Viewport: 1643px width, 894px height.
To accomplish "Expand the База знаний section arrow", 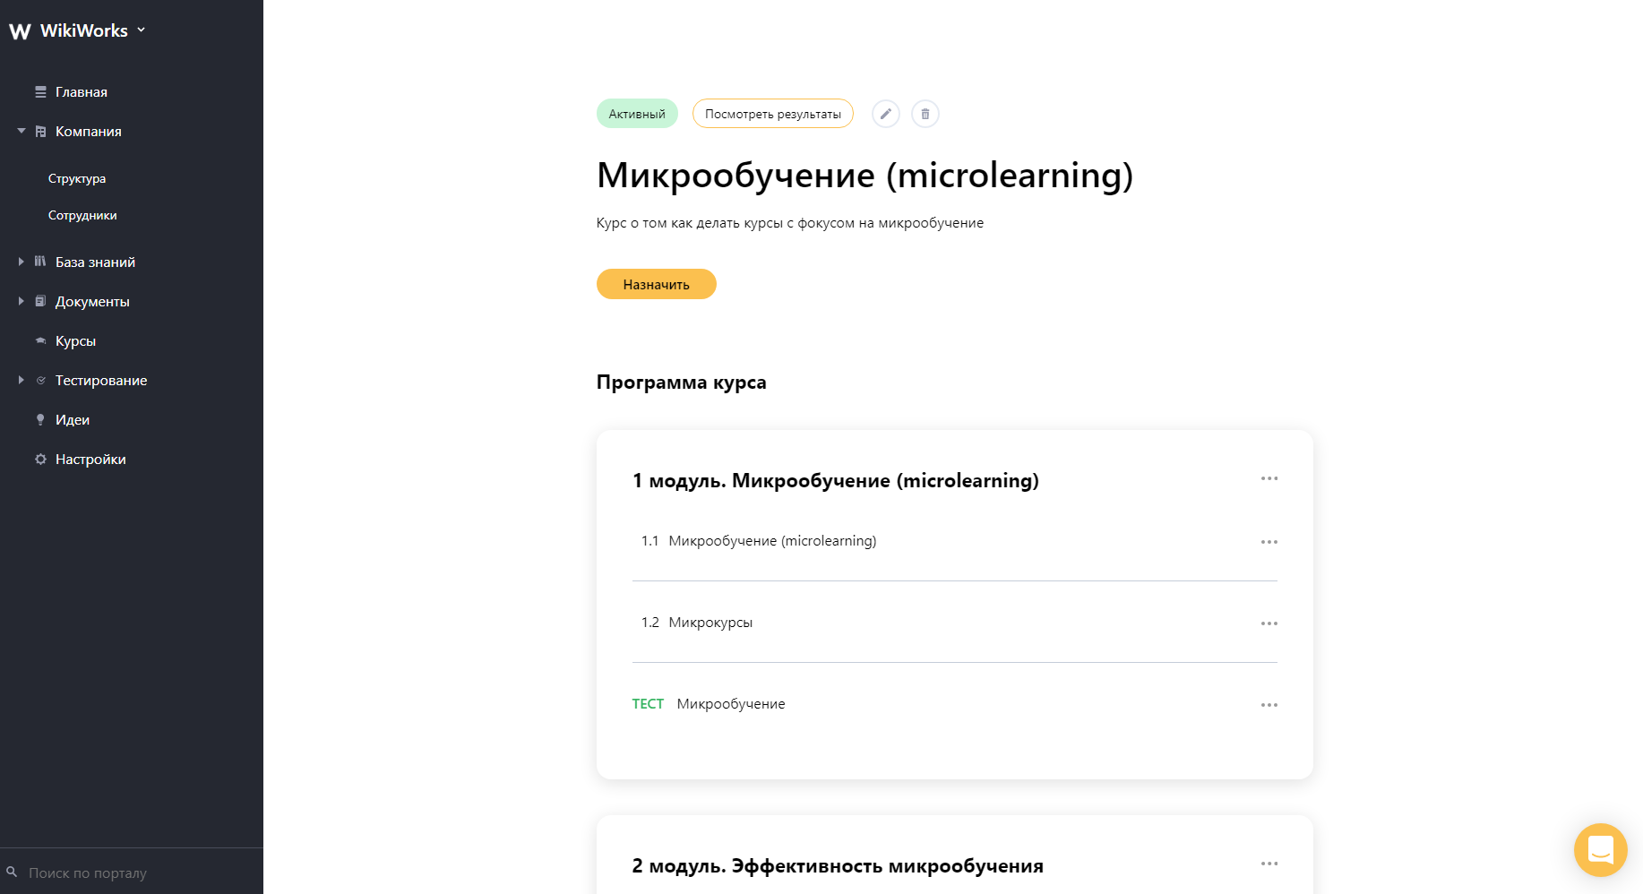I will tap(22, 262).
